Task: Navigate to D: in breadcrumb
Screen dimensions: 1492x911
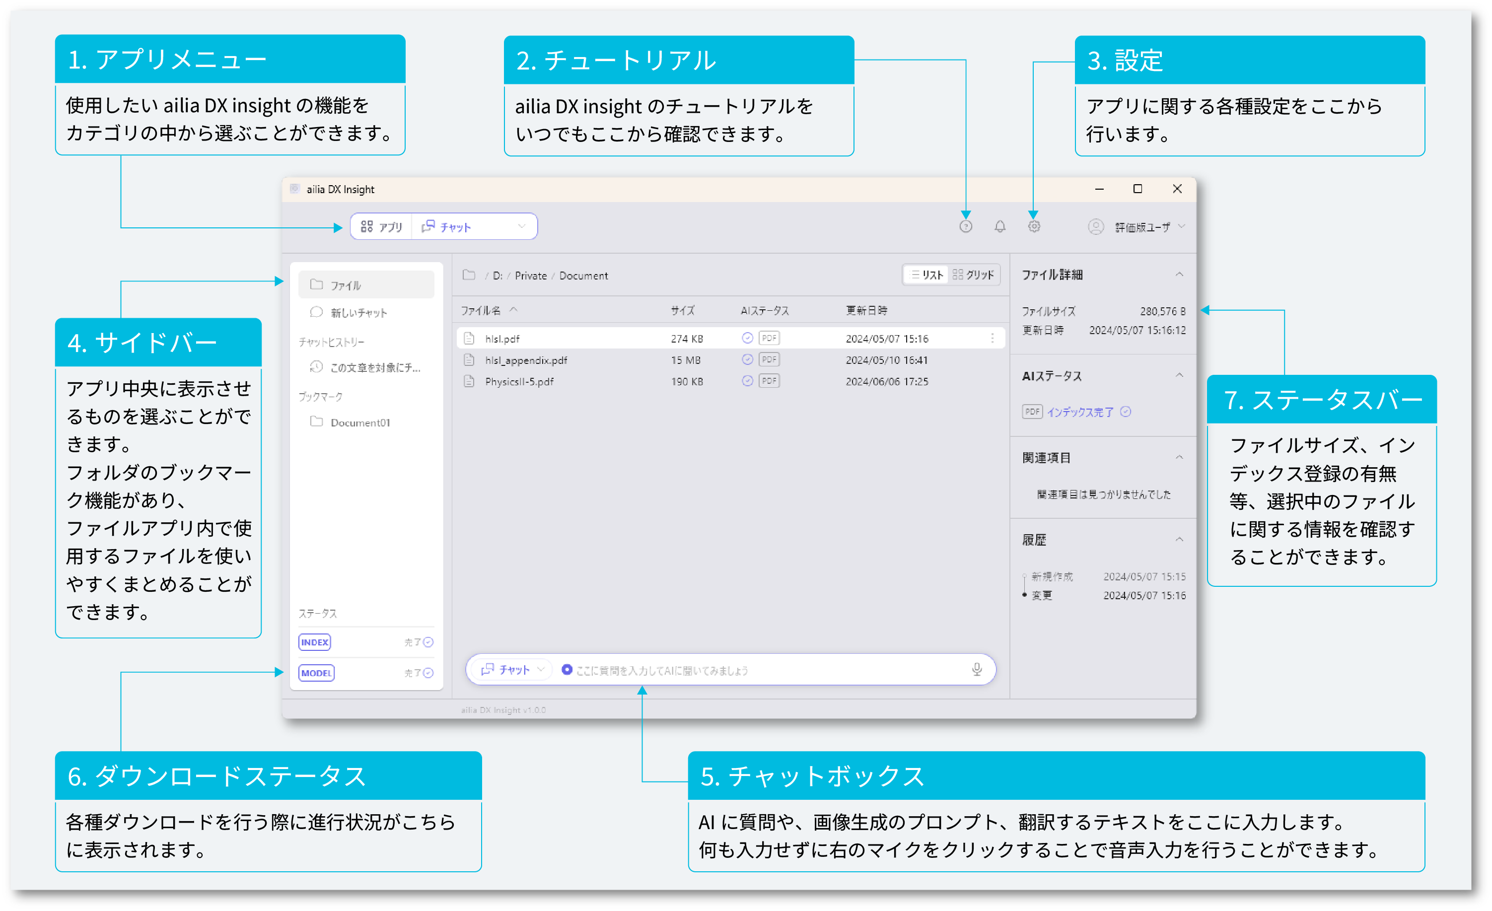Action: coord(497,276)
